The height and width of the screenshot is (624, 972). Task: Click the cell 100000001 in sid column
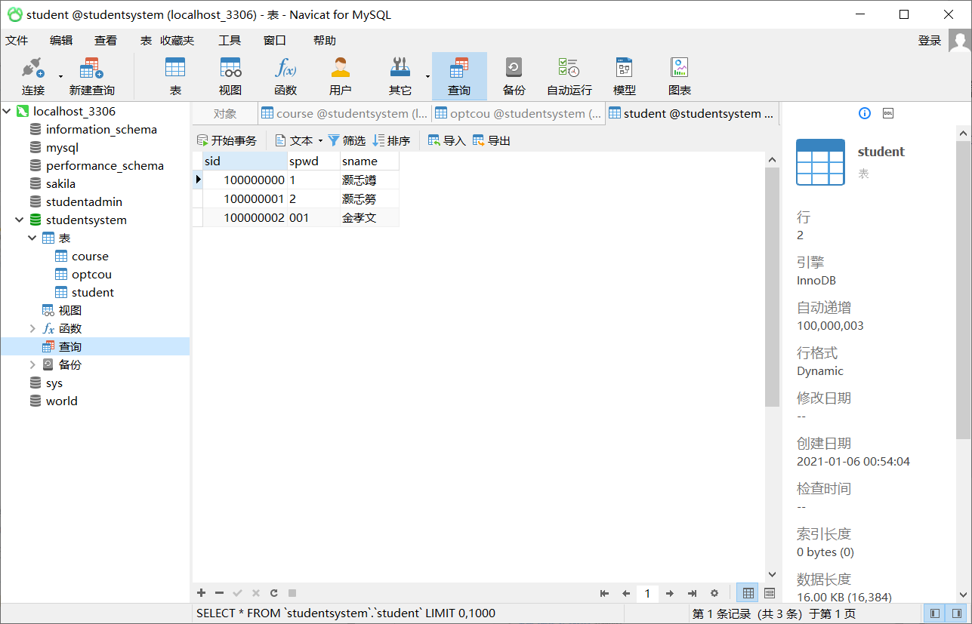click(245, 199)
